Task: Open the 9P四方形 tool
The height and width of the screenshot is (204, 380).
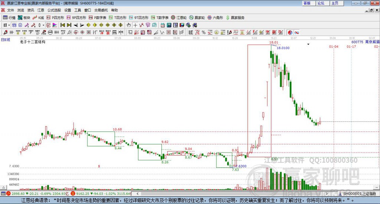Action: 76,18
